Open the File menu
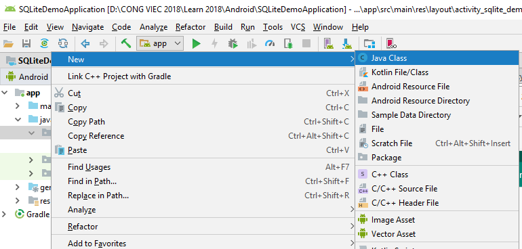This screenshot has height=249, width=522. coord(9,27)
